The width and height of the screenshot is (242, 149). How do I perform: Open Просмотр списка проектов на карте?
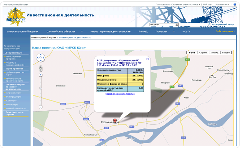(x=14, y=80)
